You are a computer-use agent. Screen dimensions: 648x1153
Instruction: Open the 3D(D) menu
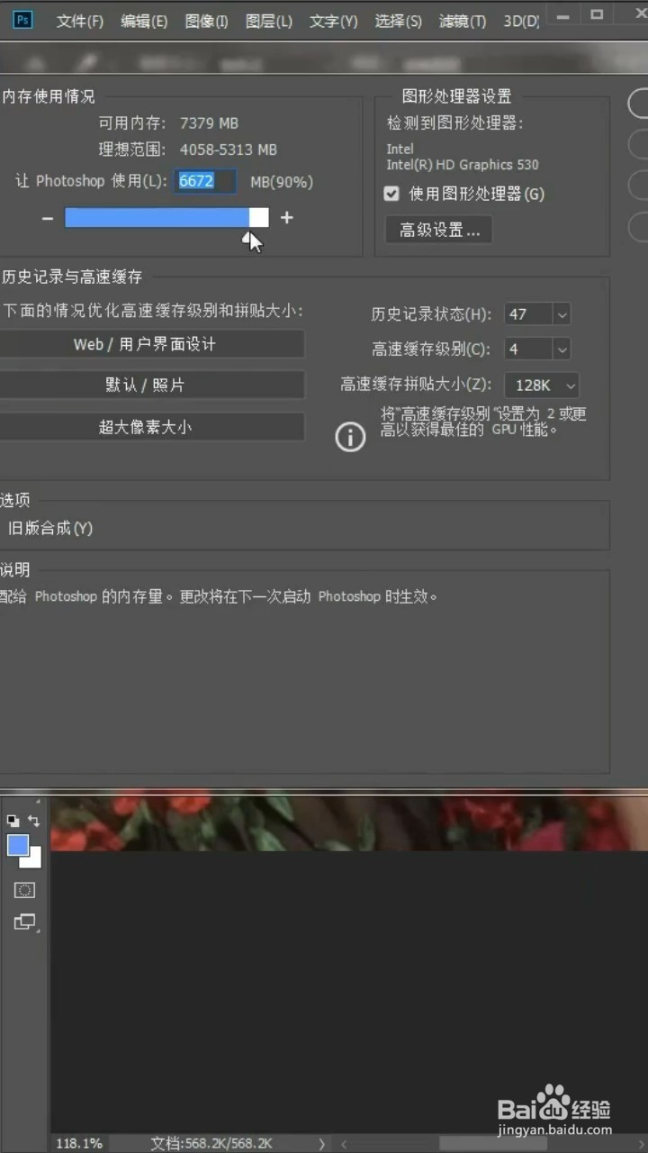(521, 21)
